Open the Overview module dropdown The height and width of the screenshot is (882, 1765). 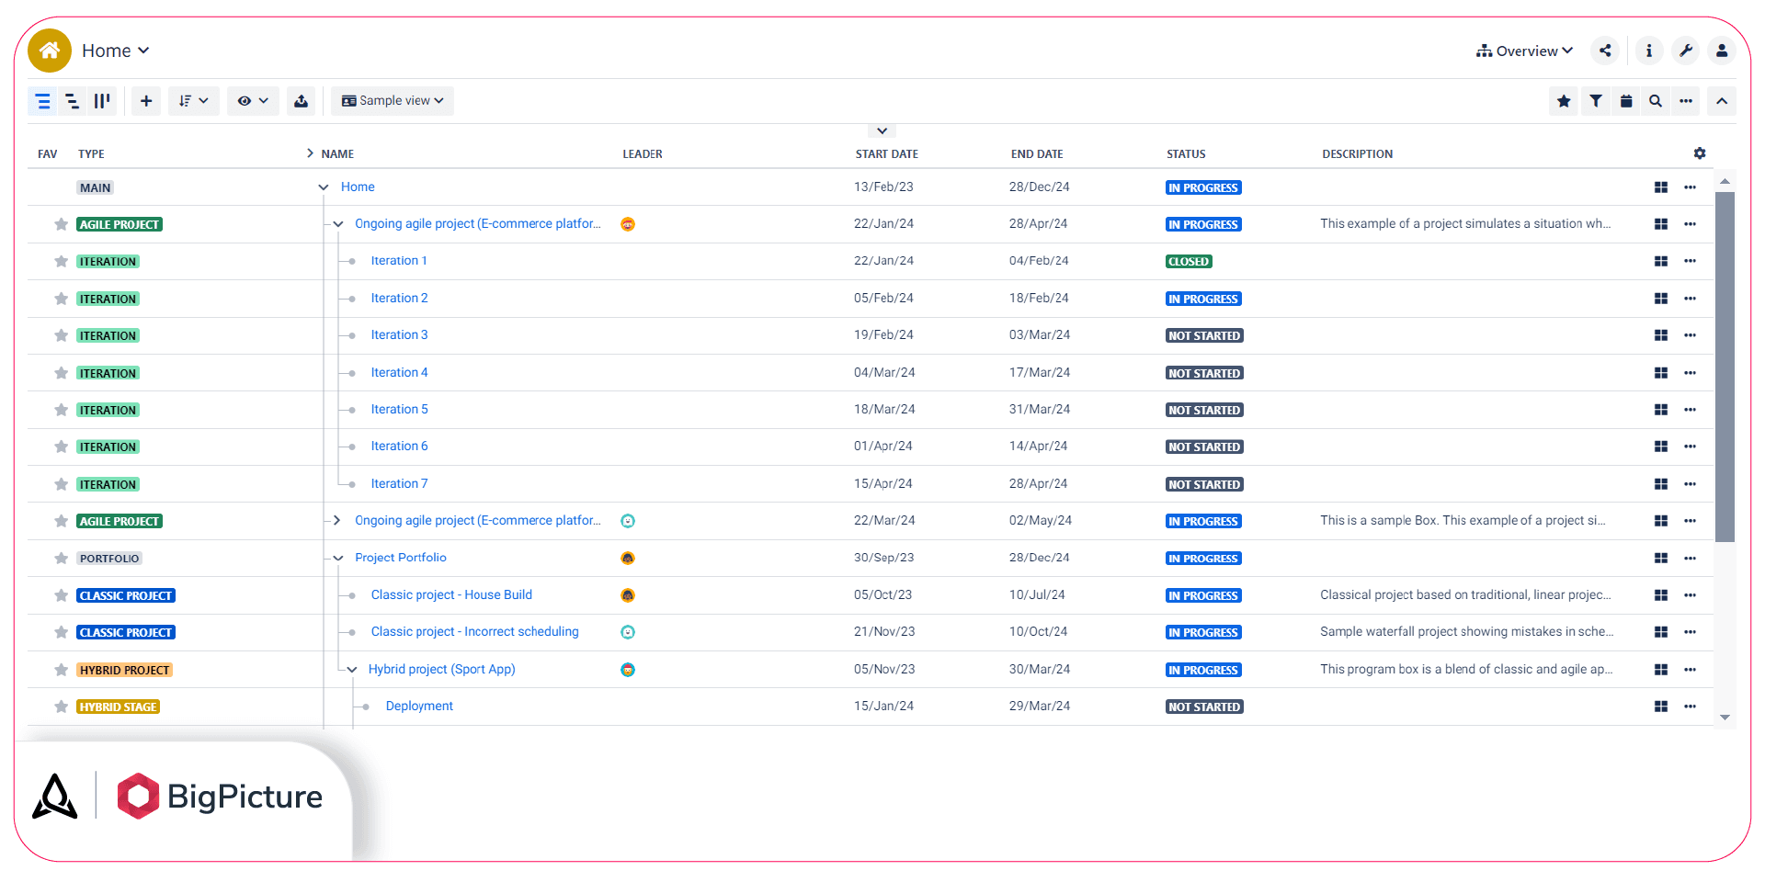point(1525,51)
